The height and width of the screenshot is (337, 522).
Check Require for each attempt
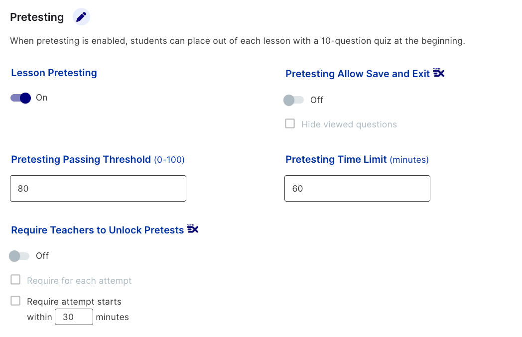tap(15, 279)
